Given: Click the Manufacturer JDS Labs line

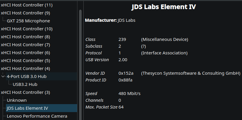Looking at the screenshot, I should point(110,20).
